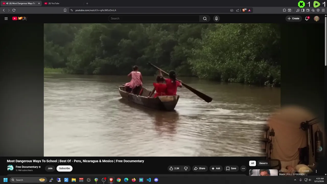This screenshot has height=184, width=327.
Task: Open Brave VPN shield icon
Action: pyautogui.click(x=318, y=10)
